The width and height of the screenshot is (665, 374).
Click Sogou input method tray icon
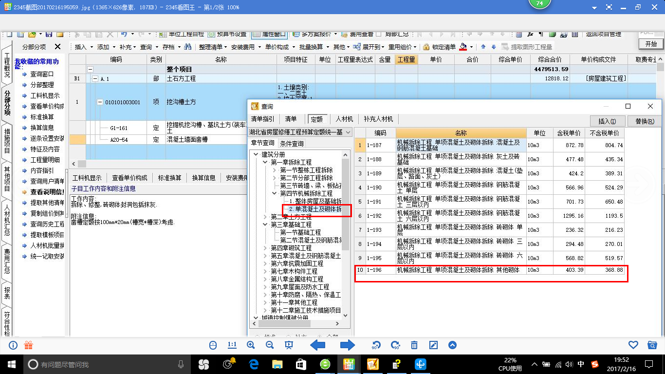[x=594, y=364]
